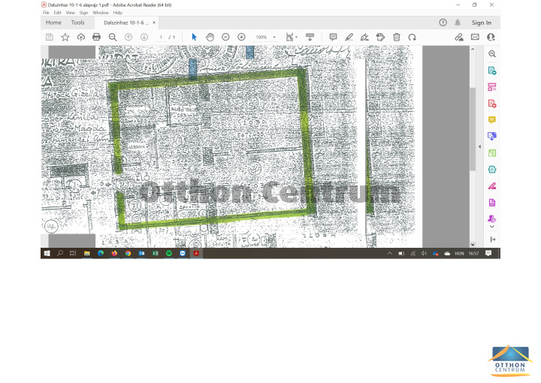Choose the arrow selection tool
541x383 pixels.
point(194,38)
